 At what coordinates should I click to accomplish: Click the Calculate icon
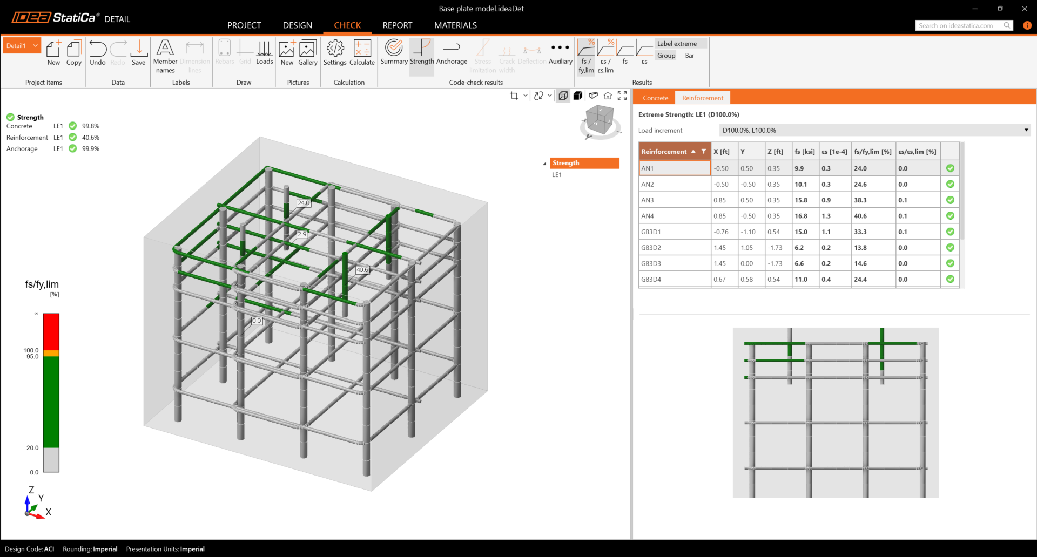(x=362, y=53)
